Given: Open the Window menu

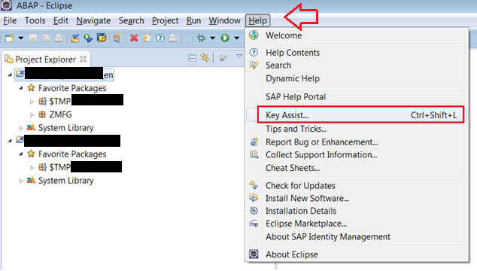Looking at the screenshot, I should 224,20.
